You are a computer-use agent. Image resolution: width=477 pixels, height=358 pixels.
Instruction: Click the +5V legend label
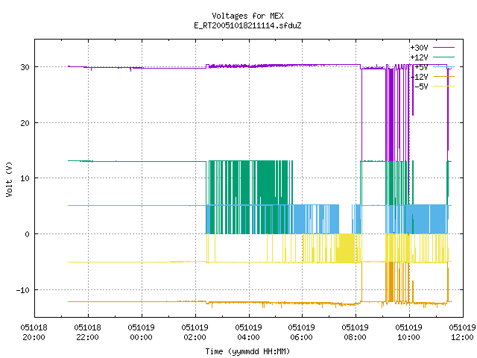421,67
